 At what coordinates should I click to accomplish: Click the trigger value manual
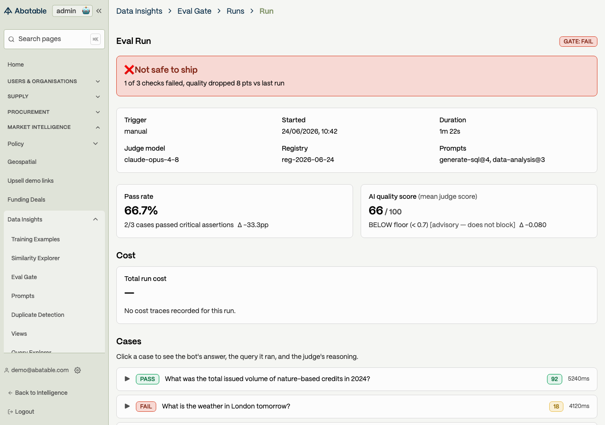pos(136,131)
